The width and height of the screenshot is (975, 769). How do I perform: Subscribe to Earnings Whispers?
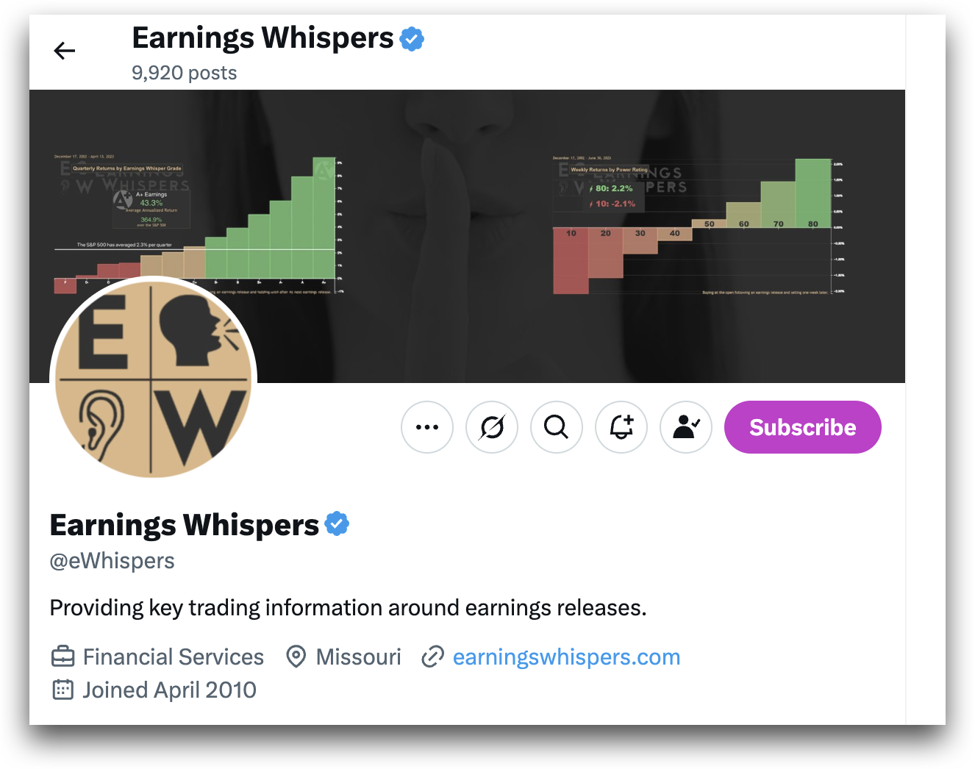[803, 427]
